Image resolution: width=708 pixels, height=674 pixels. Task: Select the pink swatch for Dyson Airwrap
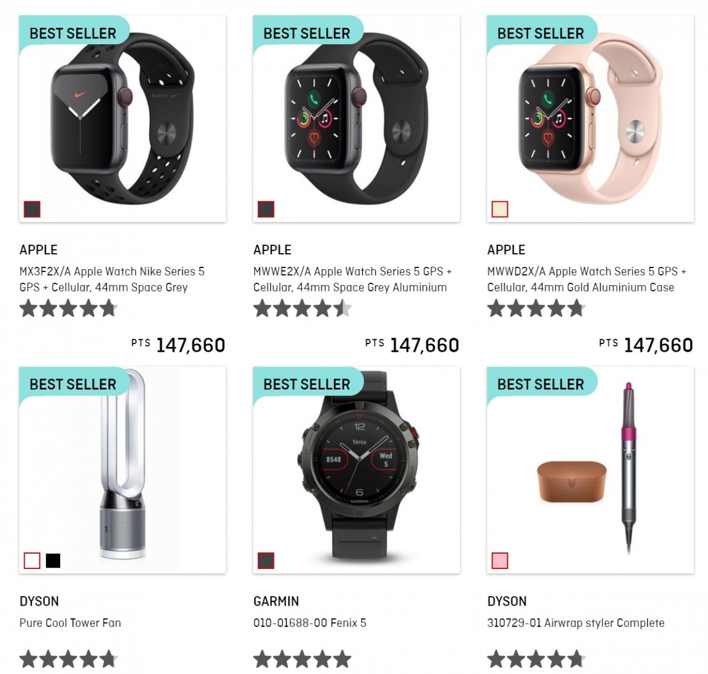(500, 561)
